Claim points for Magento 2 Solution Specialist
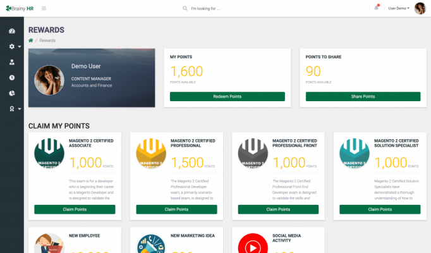Screen dimensions: 431x253 pyautogui.click(x=380, y=209)
